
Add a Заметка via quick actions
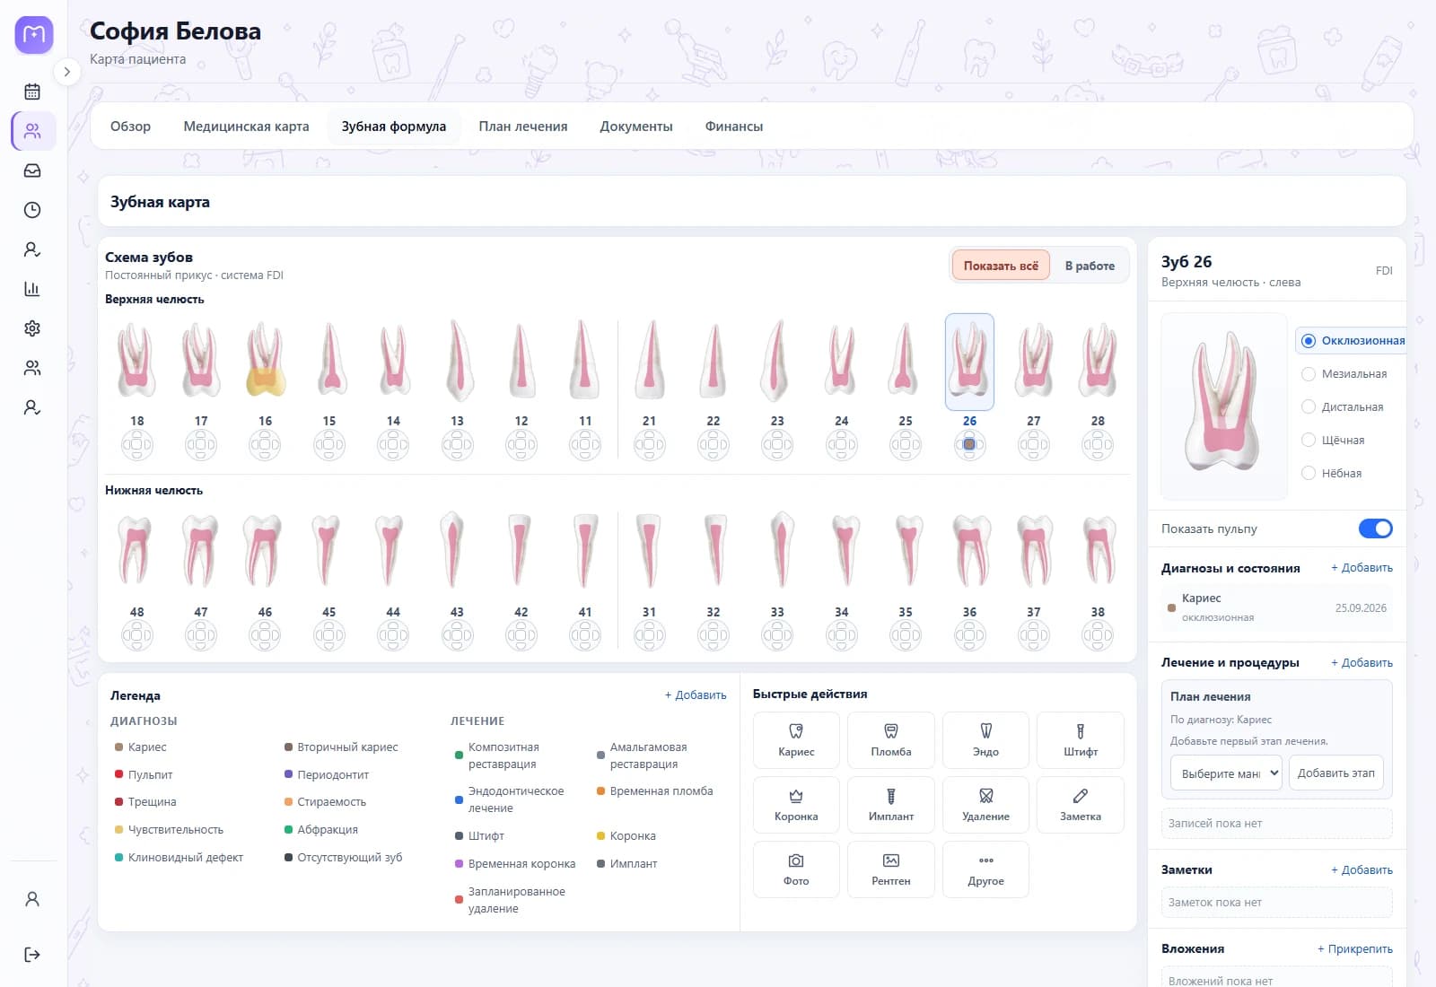pos(1081,805)
